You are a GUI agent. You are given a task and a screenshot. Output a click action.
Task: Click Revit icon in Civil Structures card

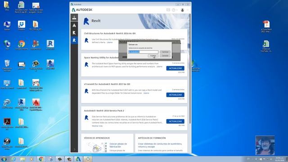pos(86,40)
